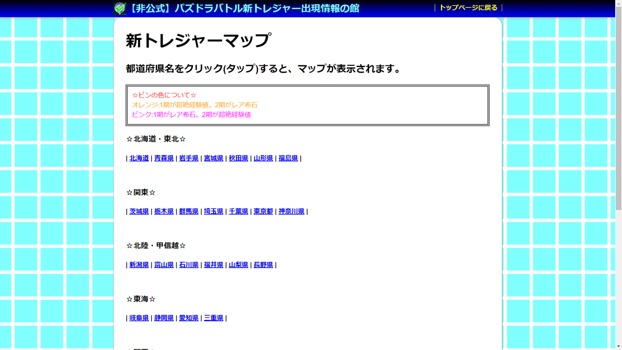The image size is (622, 350).
Task: Open the 群馬県 map link
Action: coord(189,212)
